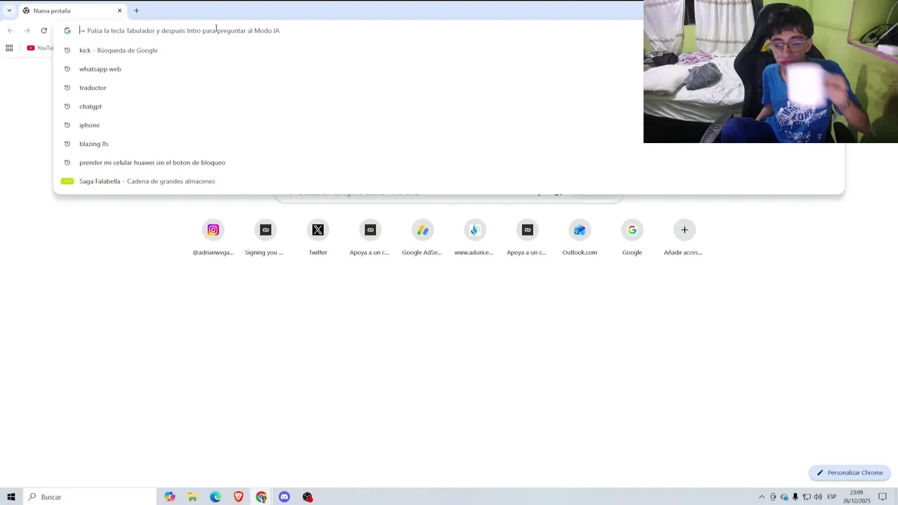Open the volume speaker tray icon
The height and width of the screenshot is (505, 898).
point(818,497)
